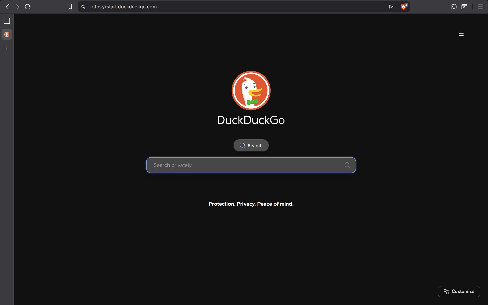Open a new tab with plus button

click(x=7, y=48)
